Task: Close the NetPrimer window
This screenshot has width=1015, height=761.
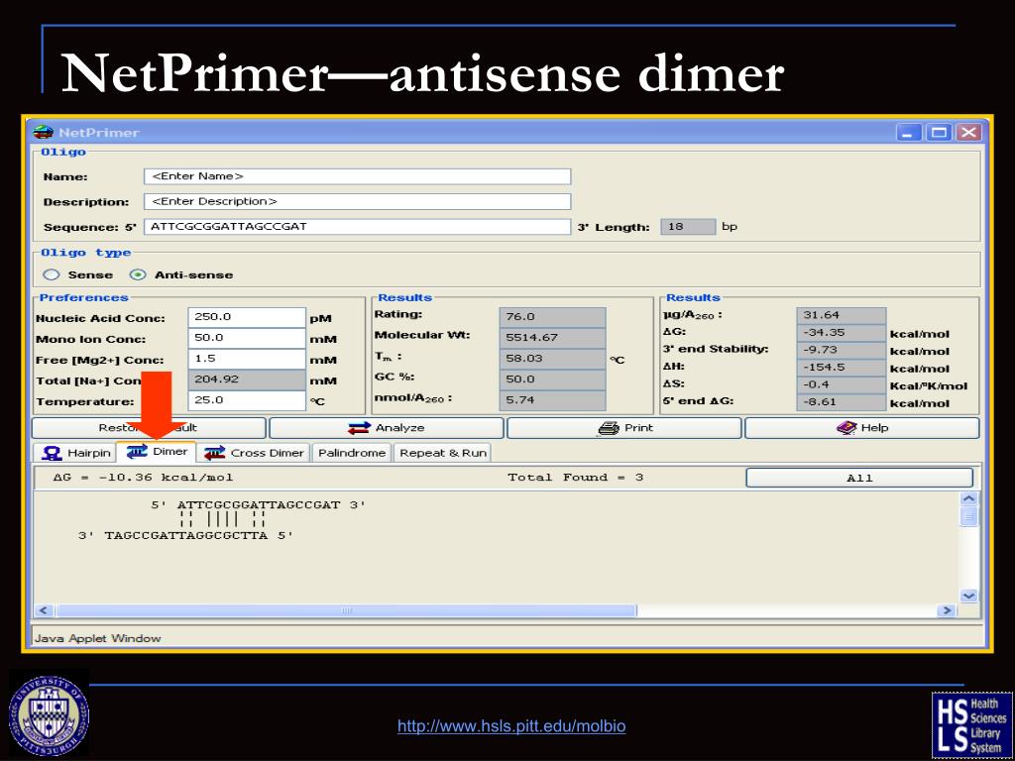Action: point(969,133)
